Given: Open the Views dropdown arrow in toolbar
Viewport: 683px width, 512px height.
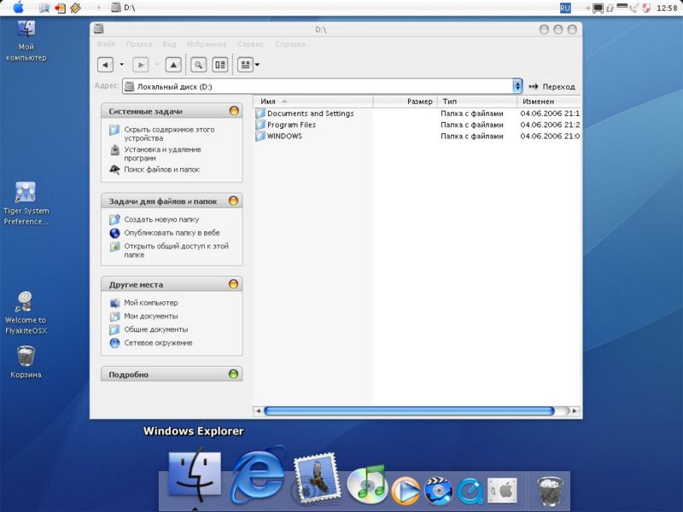Looking at the screenshot, I should tap(257, 65).
